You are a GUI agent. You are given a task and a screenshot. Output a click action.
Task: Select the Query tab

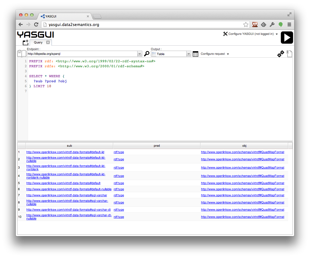(x=38, y=42)
